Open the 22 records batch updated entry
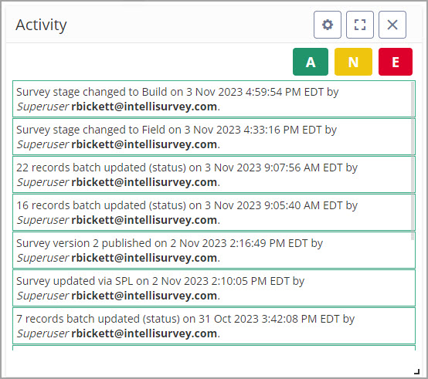428x379 pixels. [x=214, y=174]
